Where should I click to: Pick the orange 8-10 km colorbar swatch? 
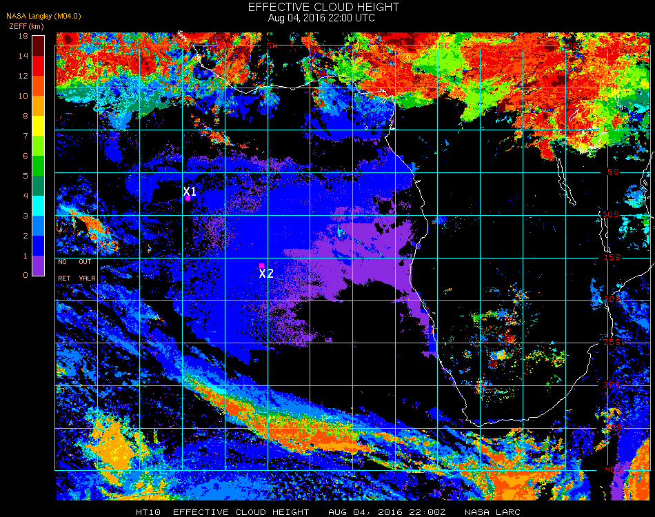(x=39, y=106)
